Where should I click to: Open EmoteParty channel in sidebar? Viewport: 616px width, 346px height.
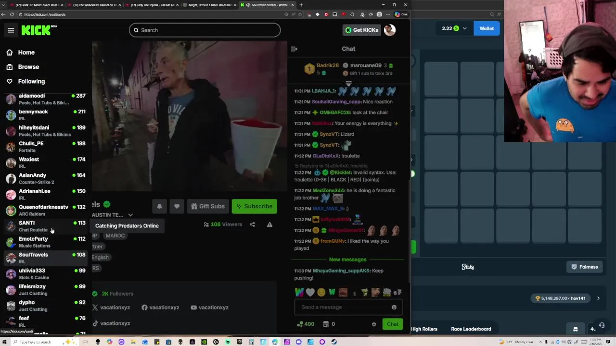coord(46,242)
